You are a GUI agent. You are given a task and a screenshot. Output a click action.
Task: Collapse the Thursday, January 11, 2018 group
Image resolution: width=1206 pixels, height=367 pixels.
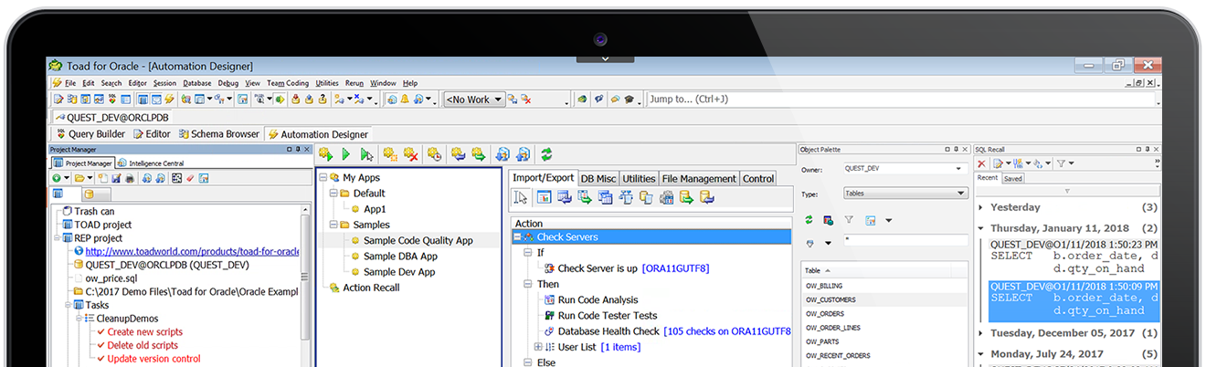click(x=980, y=228)
